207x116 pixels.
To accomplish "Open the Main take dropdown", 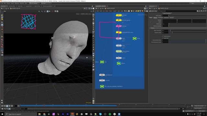I will click(46, 3).
